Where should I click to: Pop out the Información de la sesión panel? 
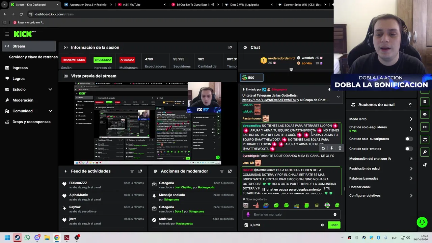[x=230, y=48]
